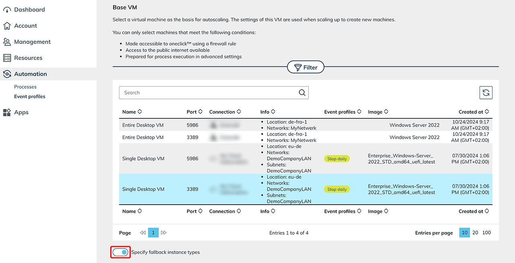515x263 pixels.
Task: Sort by Port column header
Action: [x=194, y=112]
